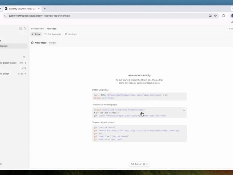Viewport: 233px width, 175px height.
Task: Toggle the sidebar panel icon
Action: coord(21,28)
